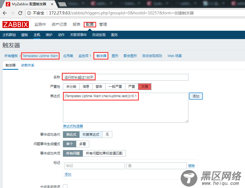Go to 自动发现 submenu
The height and width of the screenshot is (188, 245).
(x=99, y=35)
